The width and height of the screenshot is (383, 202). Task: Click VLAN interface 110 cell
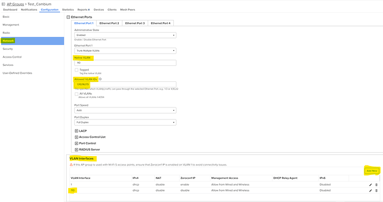(73, 190)
